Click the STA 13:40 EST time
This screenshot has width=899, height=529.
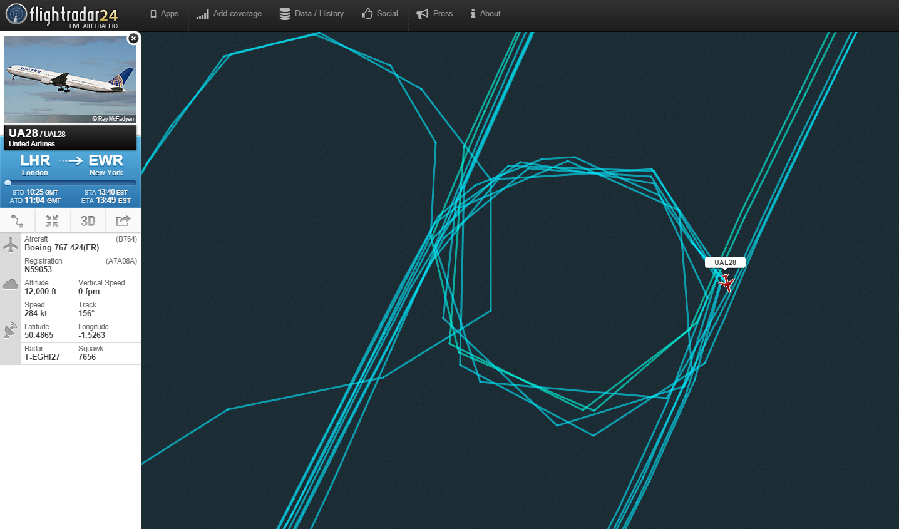(x=106, y=192)
